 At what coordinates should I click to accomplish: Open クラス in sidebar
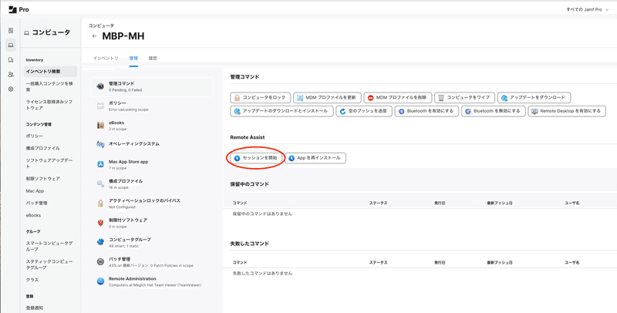[x=32, y=280]
